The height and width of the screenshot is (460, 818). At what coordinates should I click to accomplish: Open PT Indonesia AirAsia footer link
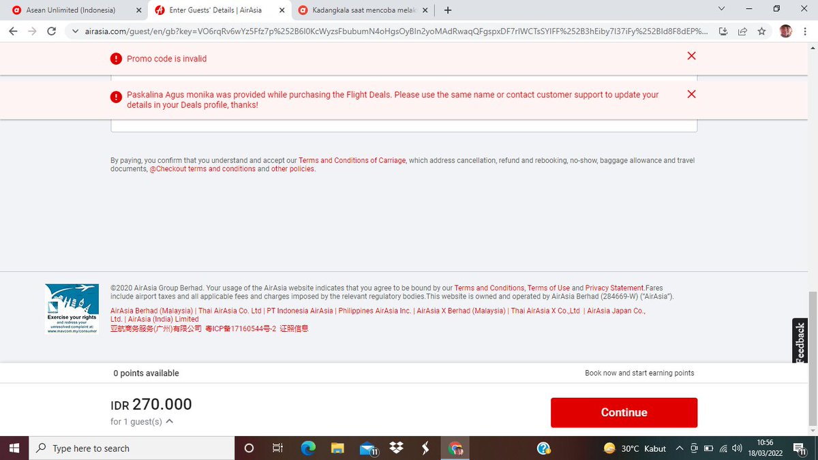coord(300,311)
